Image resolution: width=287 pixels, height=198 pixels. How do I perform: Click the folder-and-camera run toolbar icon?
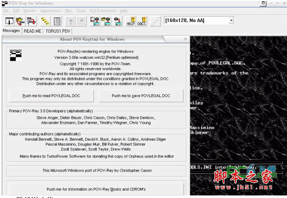106,21
